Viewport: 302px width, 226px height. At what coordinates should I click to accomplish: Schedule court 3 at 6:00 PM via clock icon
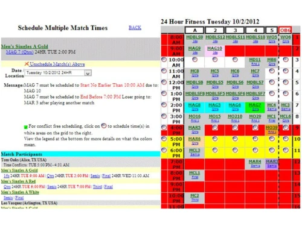pyautogui.click(x=235, y=150)
